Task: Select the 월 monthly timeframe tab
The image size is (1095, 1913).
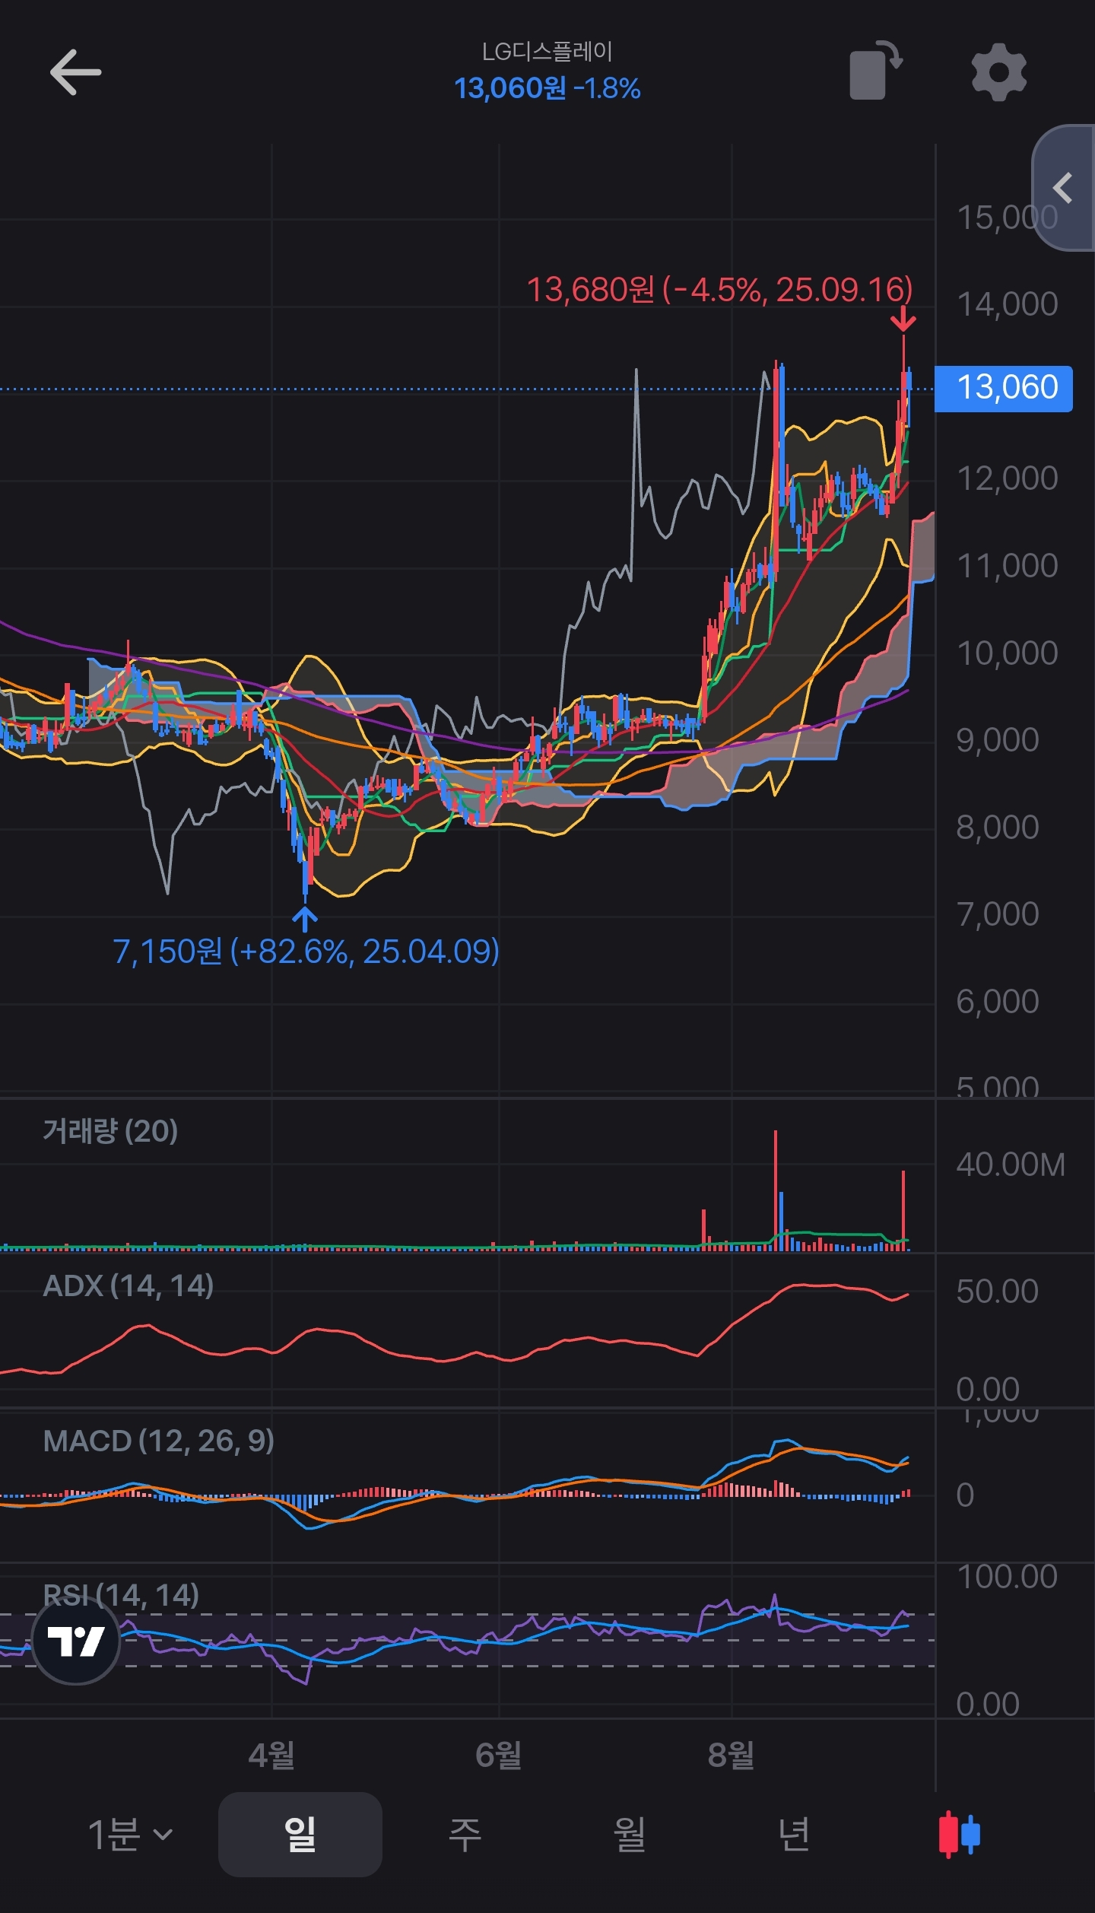Action: click(629, 1834)
